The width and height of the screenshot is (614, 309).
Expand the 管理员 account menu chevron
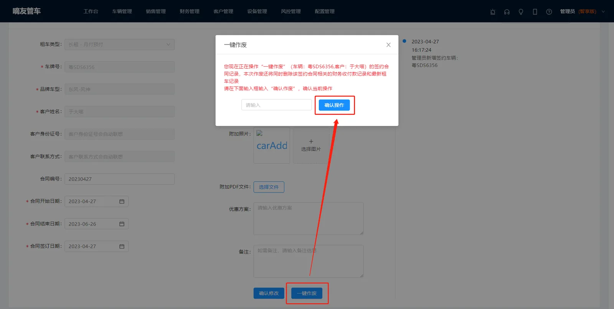coord(603,11)
